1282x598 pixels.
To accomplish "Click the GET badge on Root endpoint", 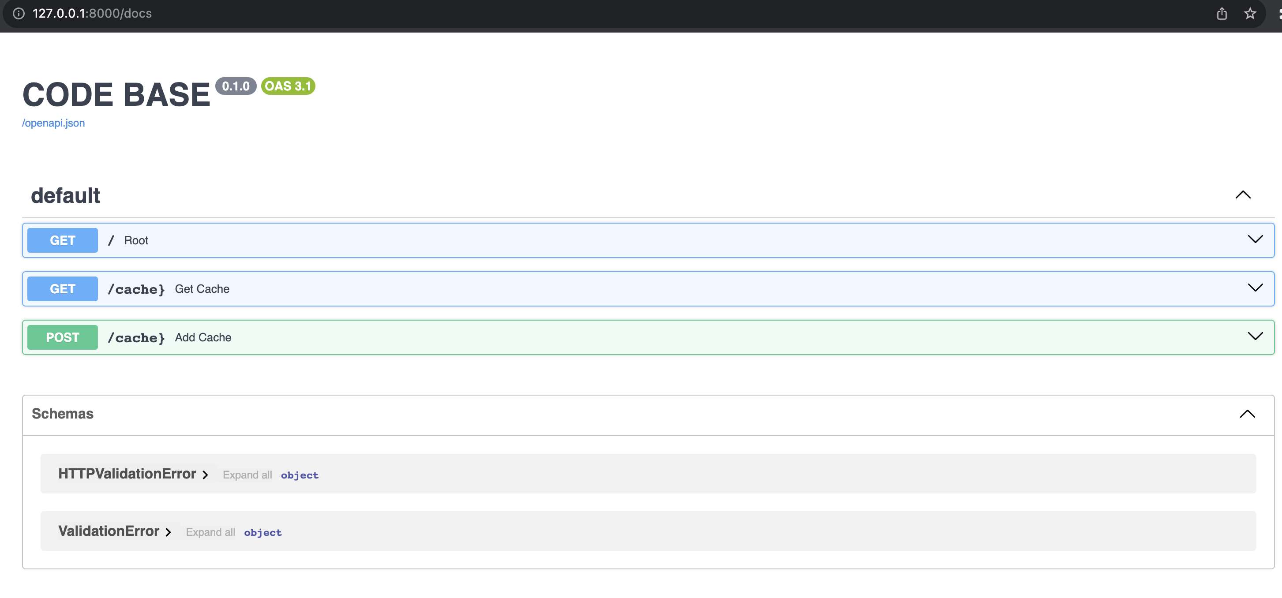I will pos(63,240).
